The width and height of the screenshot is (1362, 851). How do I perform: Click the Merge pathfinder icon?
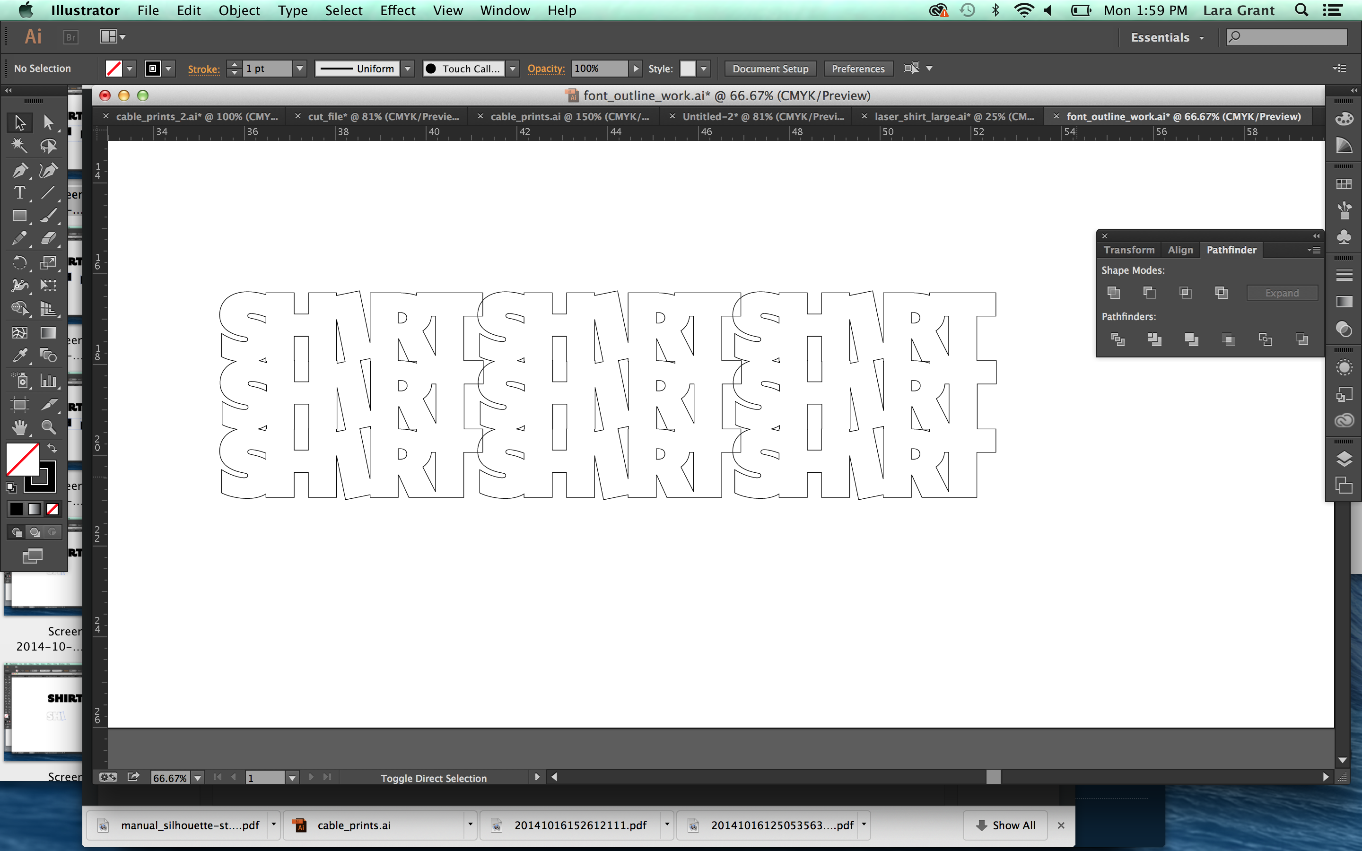tap(1191, 339)
